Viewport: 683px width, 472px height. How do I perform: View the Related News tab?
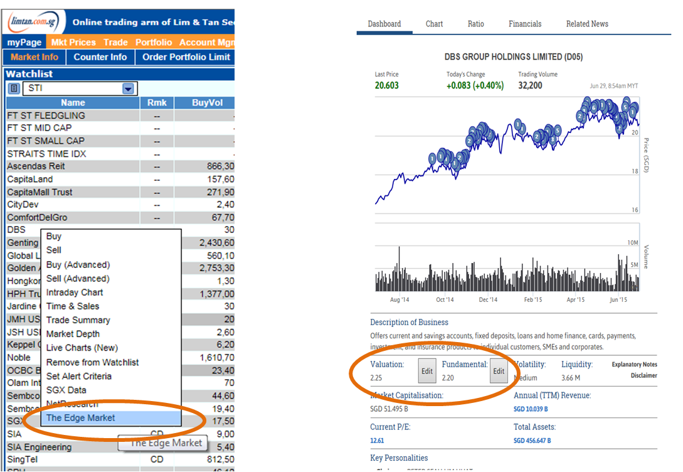coord(587,24)
